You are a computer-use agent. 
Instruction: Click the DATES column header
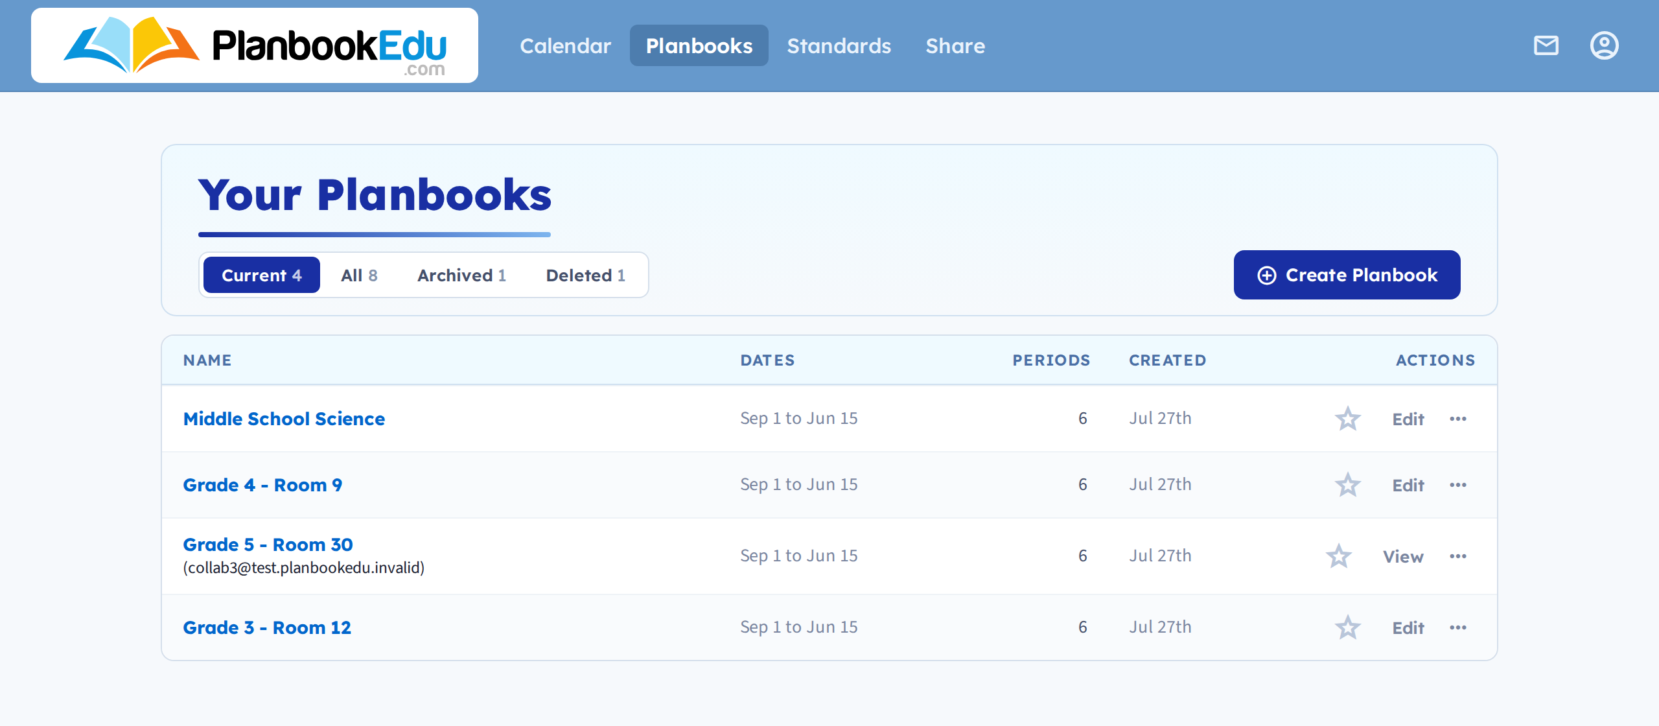coord(767,360)
